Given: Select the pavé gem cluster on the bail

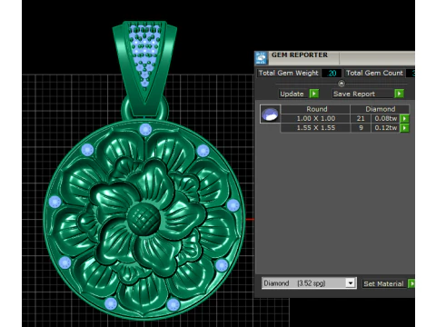Looking at the screenshot, I should point(144,56).
